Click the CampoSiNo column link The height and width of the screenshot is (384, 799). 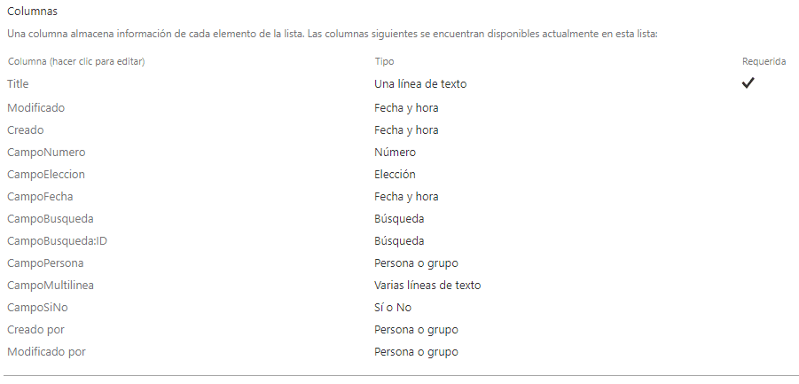click(x=37, y=308)
